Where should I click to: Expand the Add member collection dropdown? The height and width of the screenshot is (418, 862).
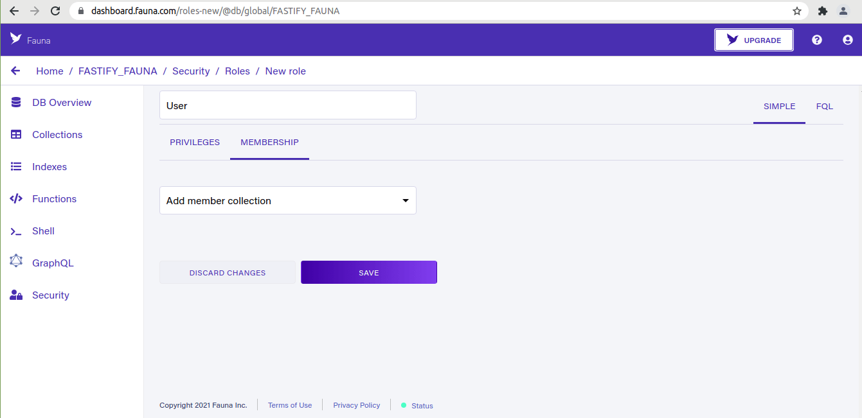click(x=288, y=200)
